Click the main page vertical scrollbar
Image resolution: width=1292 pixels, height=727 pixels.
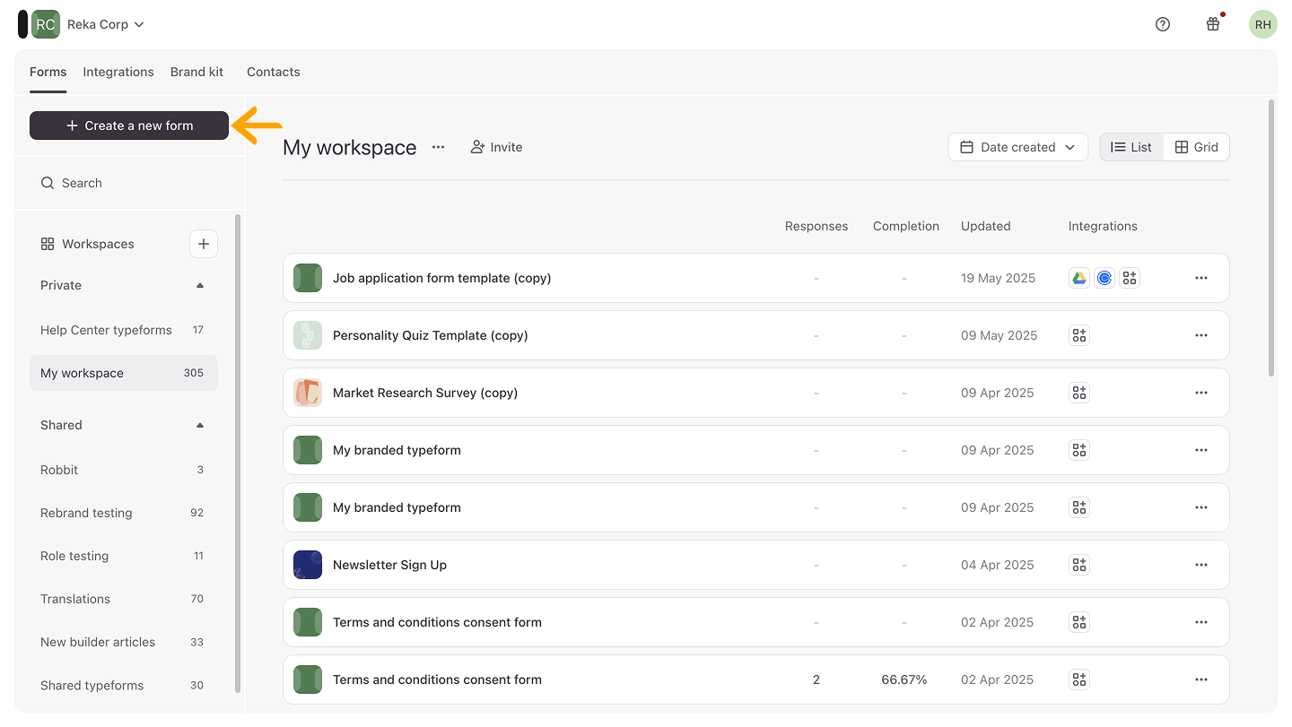point(1271,238)
